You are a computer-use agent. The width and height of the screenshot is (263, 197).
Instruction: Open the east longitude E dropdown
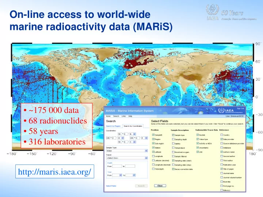pos(144,138)
